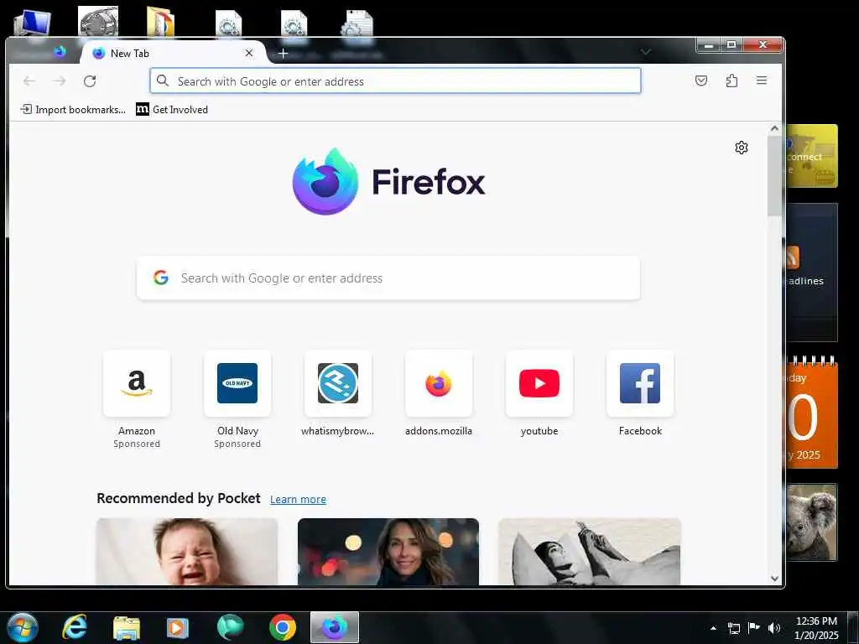Click Import bookmarks toolbar item
Screen dimensions: 859x644
pyautogui.click(x=74, y=110)
